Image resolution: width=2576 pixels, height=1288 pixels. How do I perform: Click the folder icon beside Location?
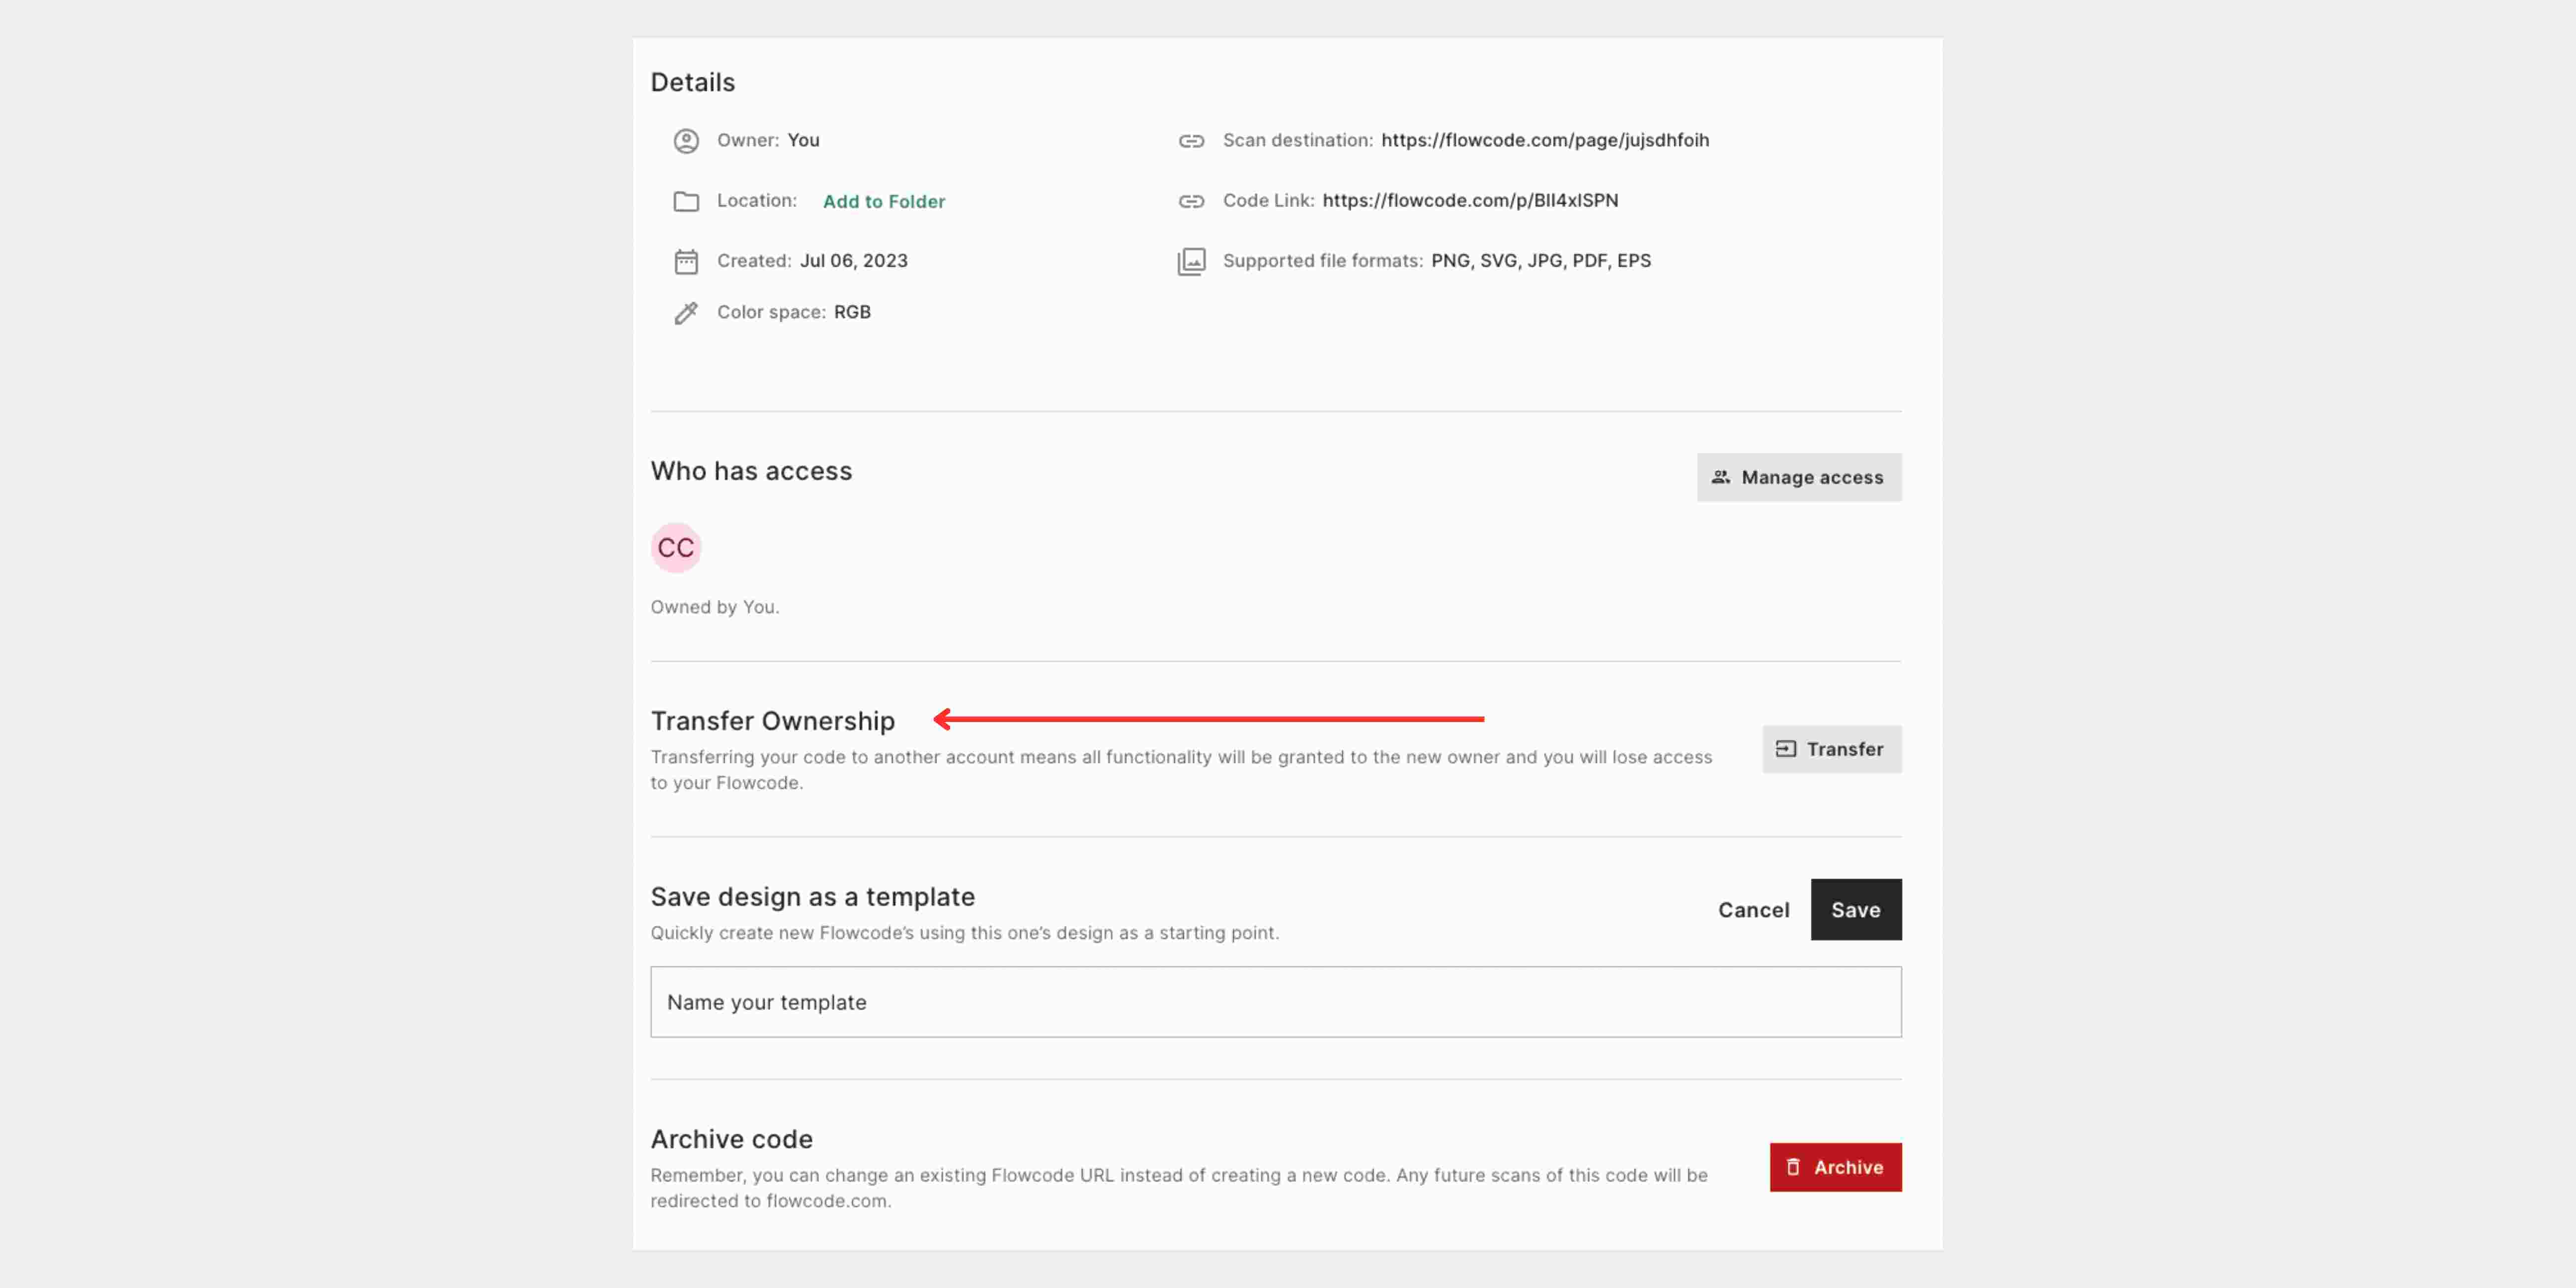[x=686, y=201]
